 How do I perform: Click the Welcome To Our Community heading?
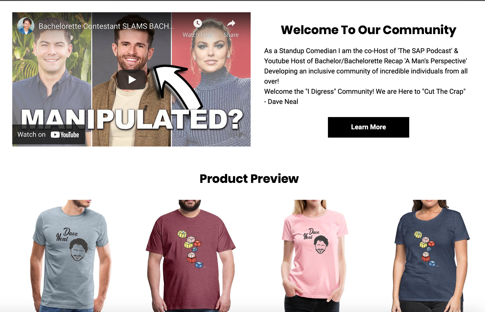(368, 30)
